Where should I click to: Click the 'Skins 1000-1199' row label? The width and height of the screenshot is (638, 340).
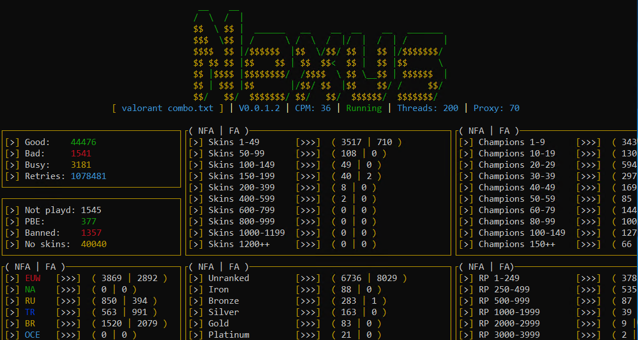pos(246,233)
